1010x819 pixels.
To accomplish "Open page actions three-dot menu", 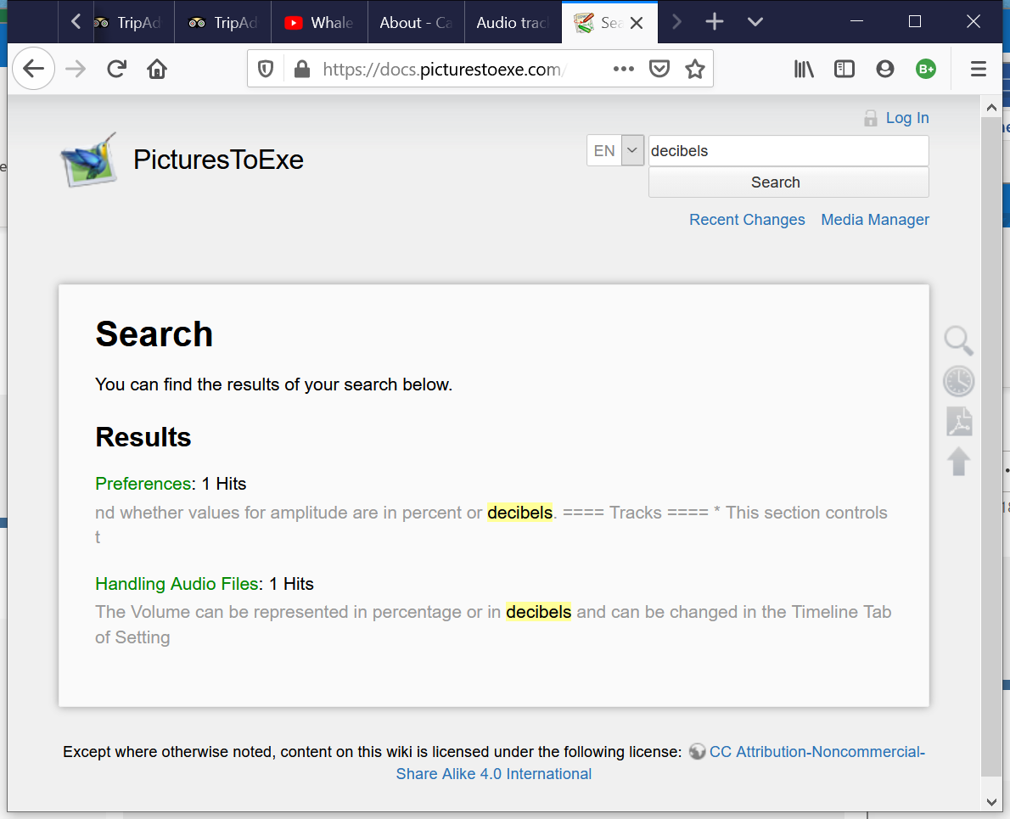I will click(x=624, y=70).
